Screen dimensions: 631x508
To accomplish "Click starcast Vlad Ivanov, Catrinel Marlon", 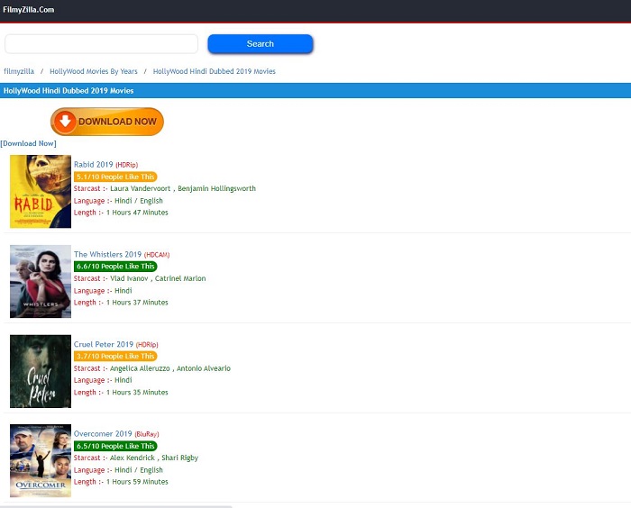I will click(158, 278).
